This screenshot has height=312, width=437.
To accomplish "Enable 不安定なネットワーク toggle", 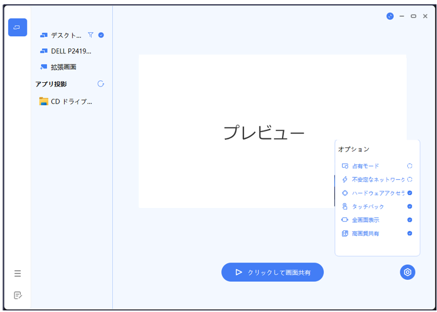I will [x=410, y=179].
